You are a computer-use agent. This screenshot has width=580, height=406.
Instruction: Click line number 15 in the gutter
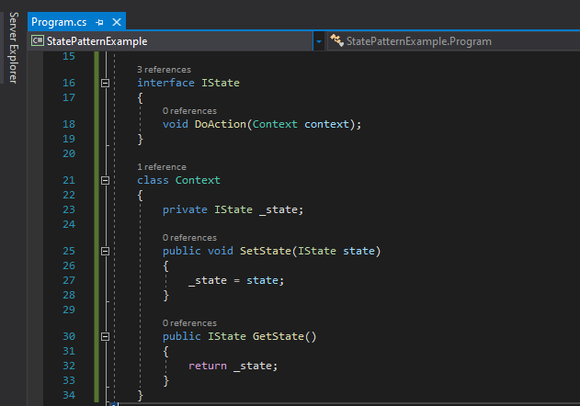(x=69, y=56)
